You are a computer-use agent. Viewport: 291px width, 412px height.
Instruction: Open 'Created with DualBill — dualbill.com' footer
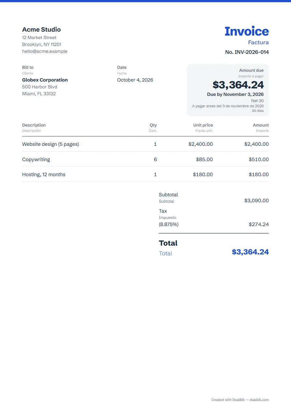click(x=240, y=400)
